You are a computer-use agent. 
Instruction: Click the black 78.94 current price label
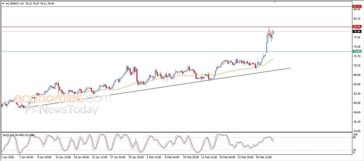click(x=357, y=32)
